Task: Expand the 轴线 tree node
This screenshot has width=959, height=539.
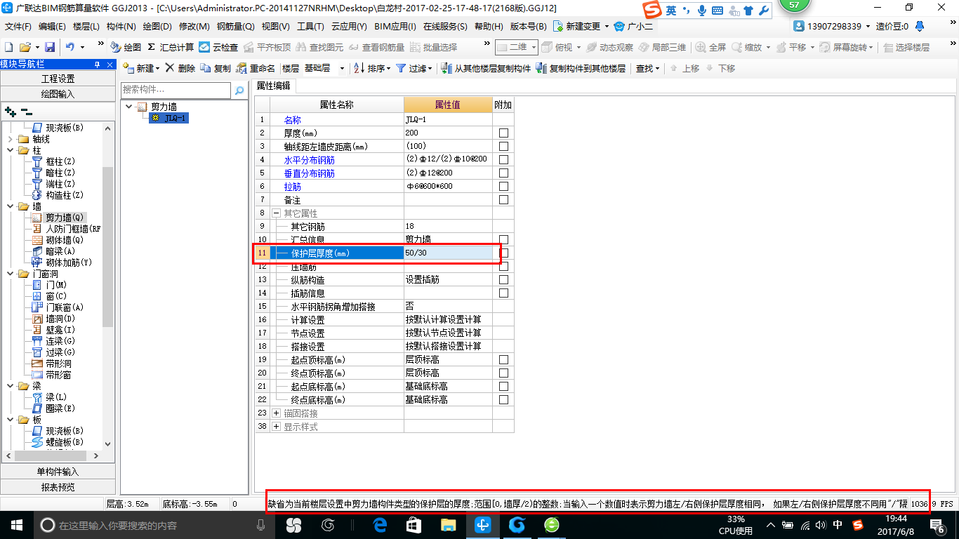Action: coord(10,139)
